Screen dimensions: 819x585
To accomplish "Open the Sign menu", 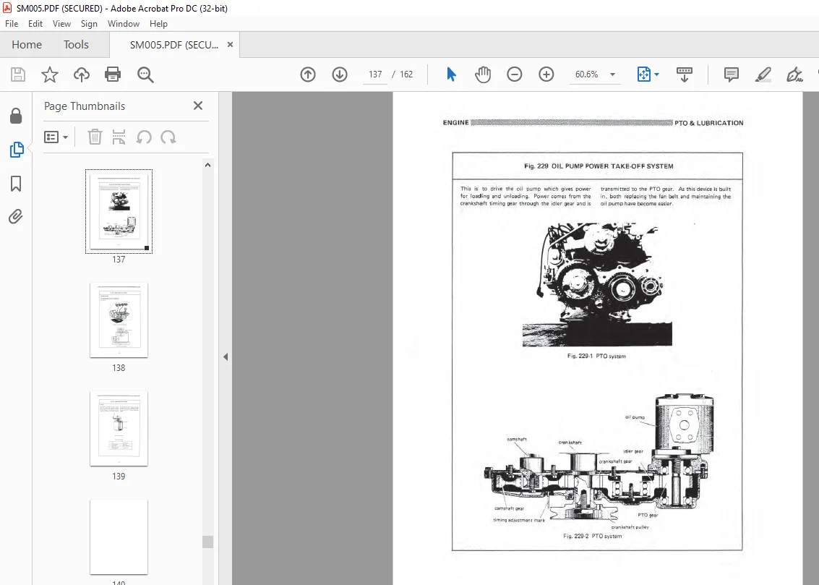I will pos(89,24).
